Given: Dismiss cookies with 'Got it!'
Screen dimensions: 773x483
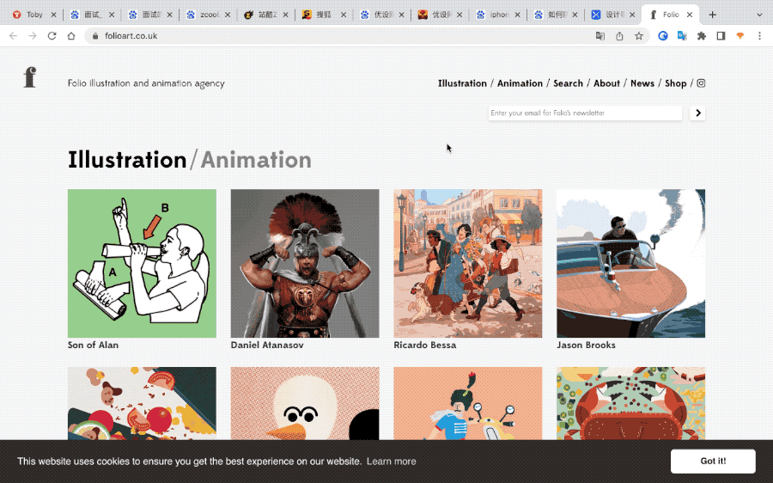Looking at the screenshot, I should click(713, 462).
